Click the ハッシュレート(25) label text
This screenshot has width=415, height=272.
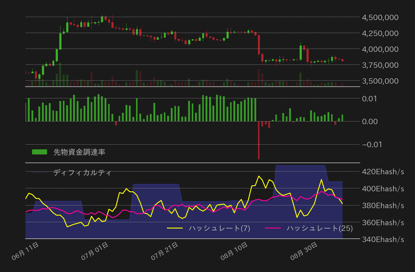(x=319, y=228)
